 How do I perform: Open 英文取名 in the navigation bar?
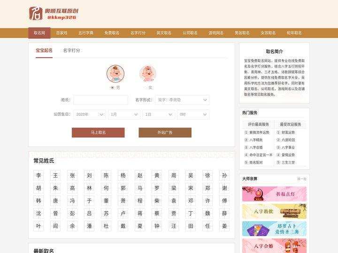(164, 33)
